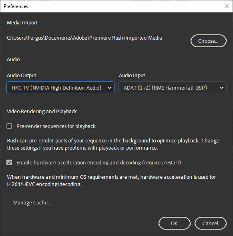Click the chevron arrow on Audio Input

221,88
